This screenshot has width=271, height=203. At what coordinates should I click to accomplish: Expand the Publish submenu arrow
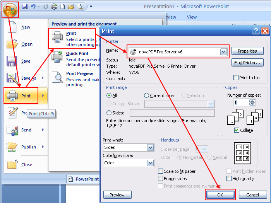pos(43,147)
